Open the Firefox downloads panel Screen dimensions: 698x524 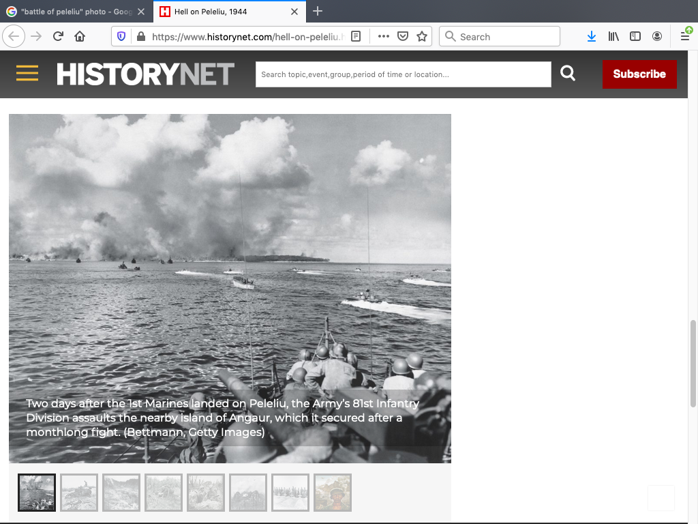click(x=591, y=37)
